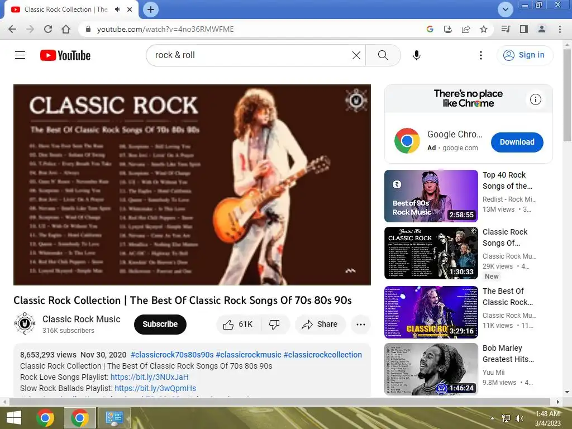Go to YouTube home via logo

(x=65, y=55)
